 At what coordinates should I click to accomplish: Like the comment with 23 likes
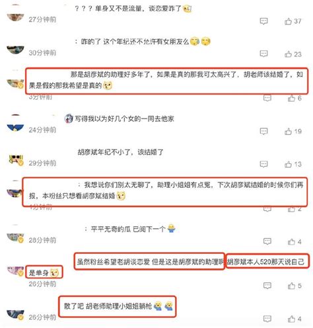coord(288,54)
